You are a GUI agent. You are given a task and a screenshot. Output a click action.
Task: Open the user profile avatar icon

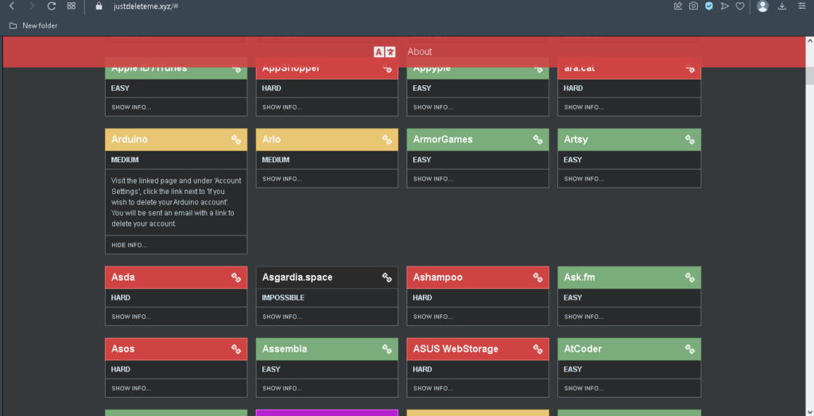[762, 6]
